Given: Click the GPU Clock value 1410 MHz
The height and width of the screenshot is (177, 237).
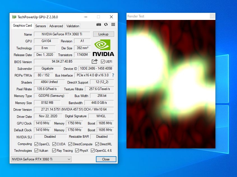Looking at the screenshot, I should (42, 123).
